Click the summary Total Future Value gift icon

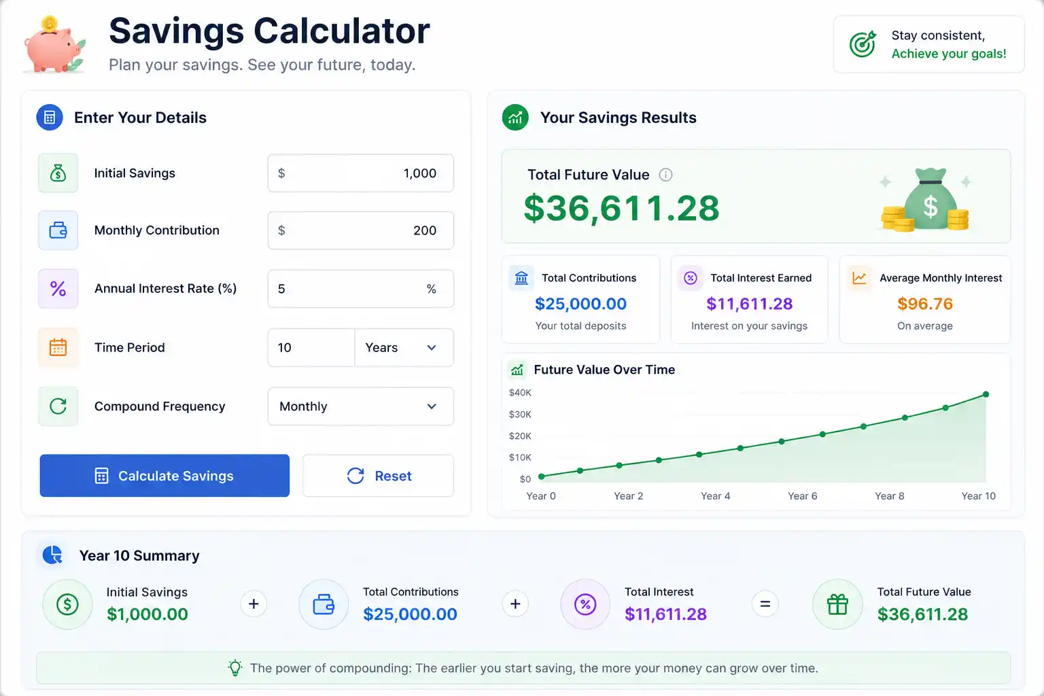837,604
